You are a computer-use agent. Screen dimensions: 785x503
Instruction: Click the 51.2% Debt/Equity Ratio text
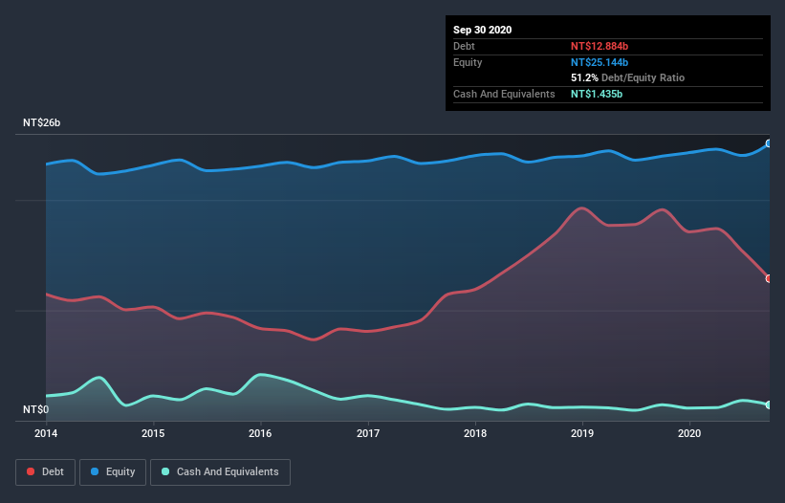(x=628, y=78)
